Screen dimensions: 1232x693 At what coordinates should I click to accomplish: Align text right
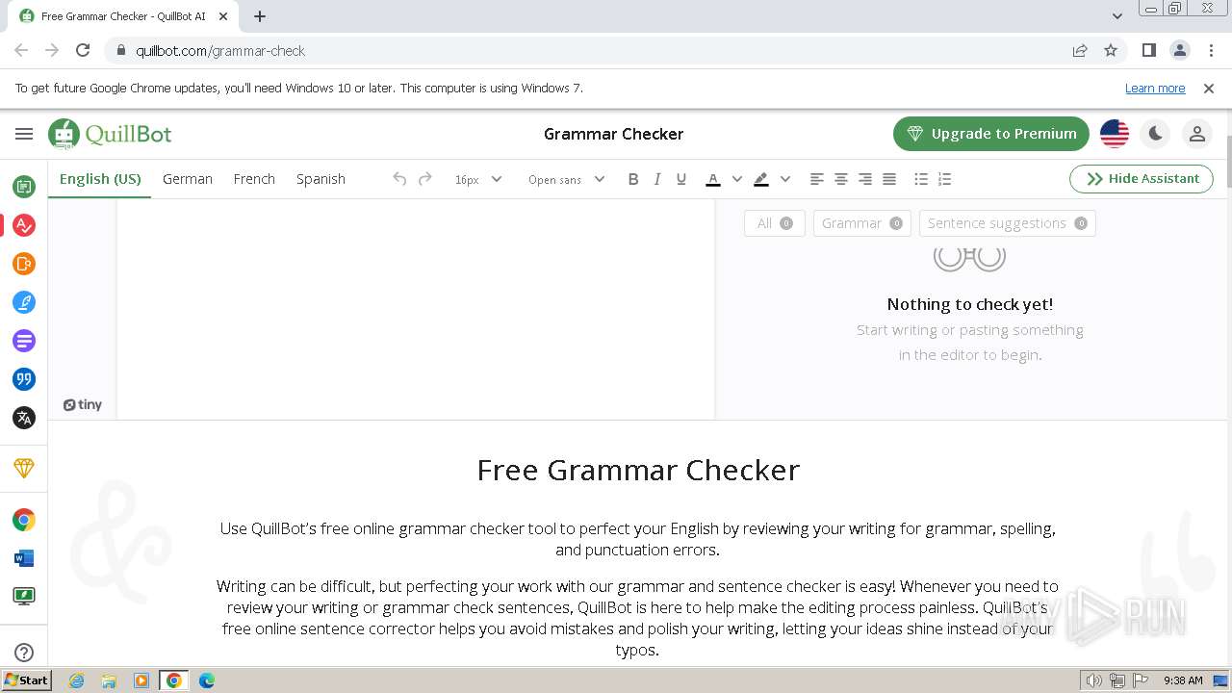click(865, 179)
